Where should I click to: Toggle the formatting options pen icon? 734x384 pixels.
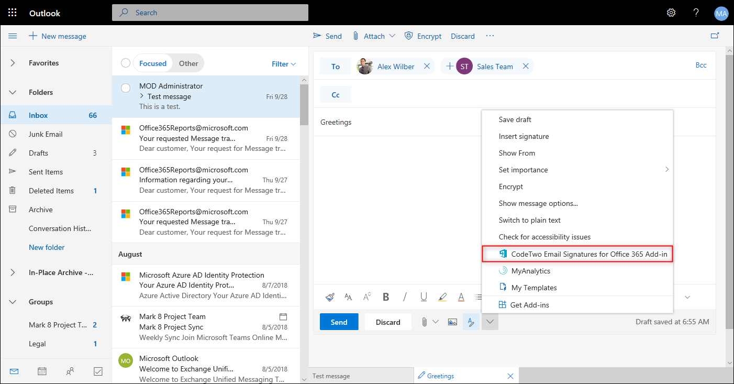pos(471,322)
